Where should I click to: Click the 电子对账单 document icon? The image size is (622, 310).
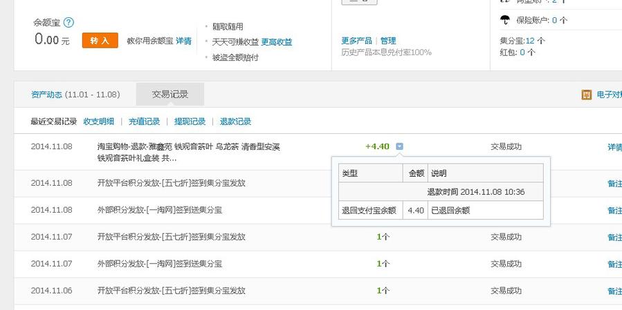pos(586,95)
